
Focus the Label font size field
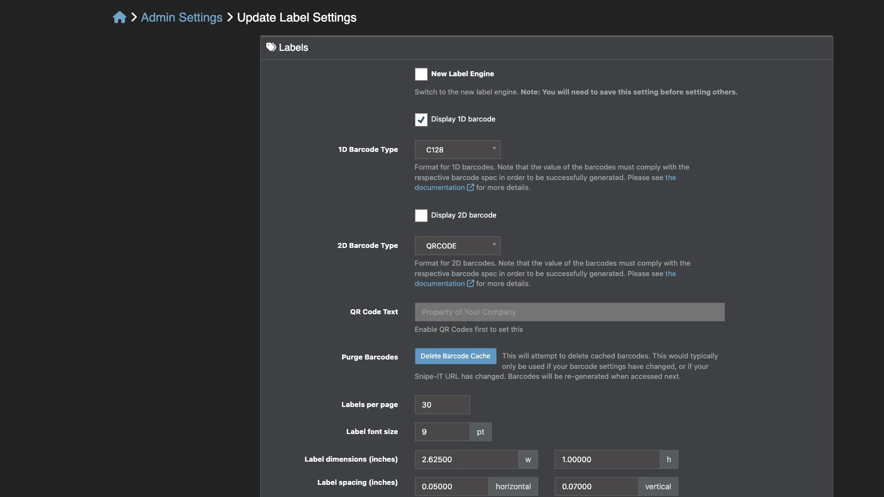coord(443,432)
